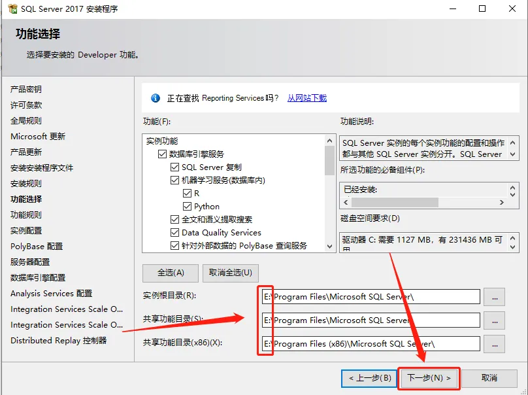The image size is (528, 395).
Task: Browse for 共享功能目录(S) folder
Action: tap(494, 320)
